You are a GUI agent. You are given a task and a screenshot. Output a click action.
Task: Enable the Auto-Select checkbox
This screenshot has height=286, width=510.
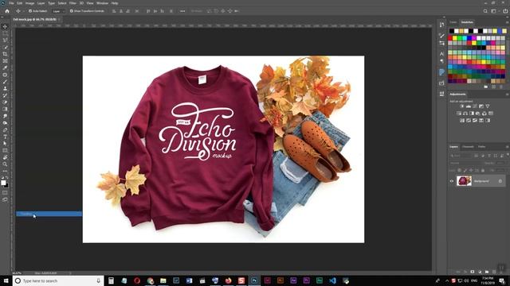[x=30, y=11]
